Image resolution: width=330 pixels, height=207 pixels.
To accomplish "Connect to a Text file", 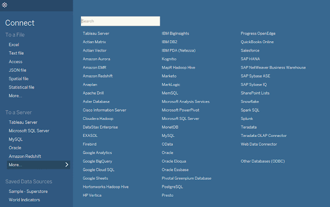I will (x=16, y=53).
